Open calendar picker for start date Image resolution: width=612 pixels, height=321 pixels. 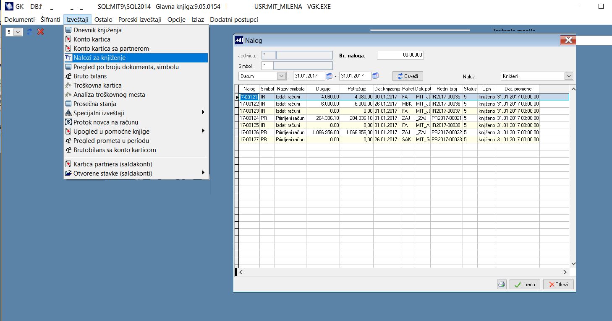pyautogui.click(x=330, y=76)
